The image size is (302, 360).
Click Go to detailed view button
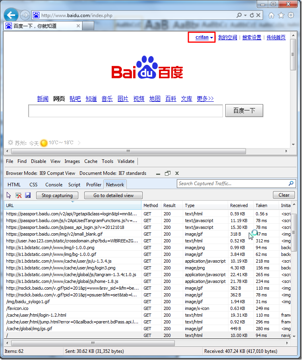coord(114,195)
